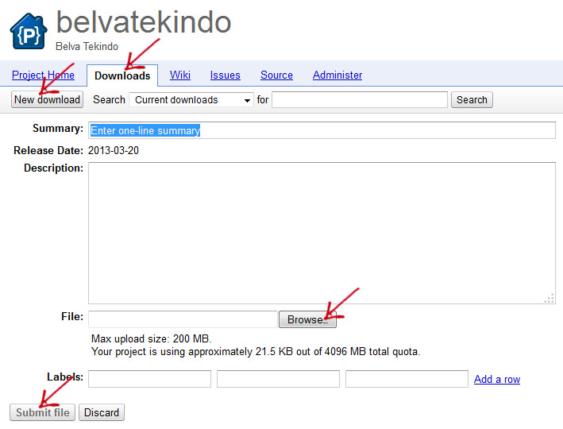Click the Submit file button
Viewport: 563px width, 429px height.
click(x=42, y=412)
